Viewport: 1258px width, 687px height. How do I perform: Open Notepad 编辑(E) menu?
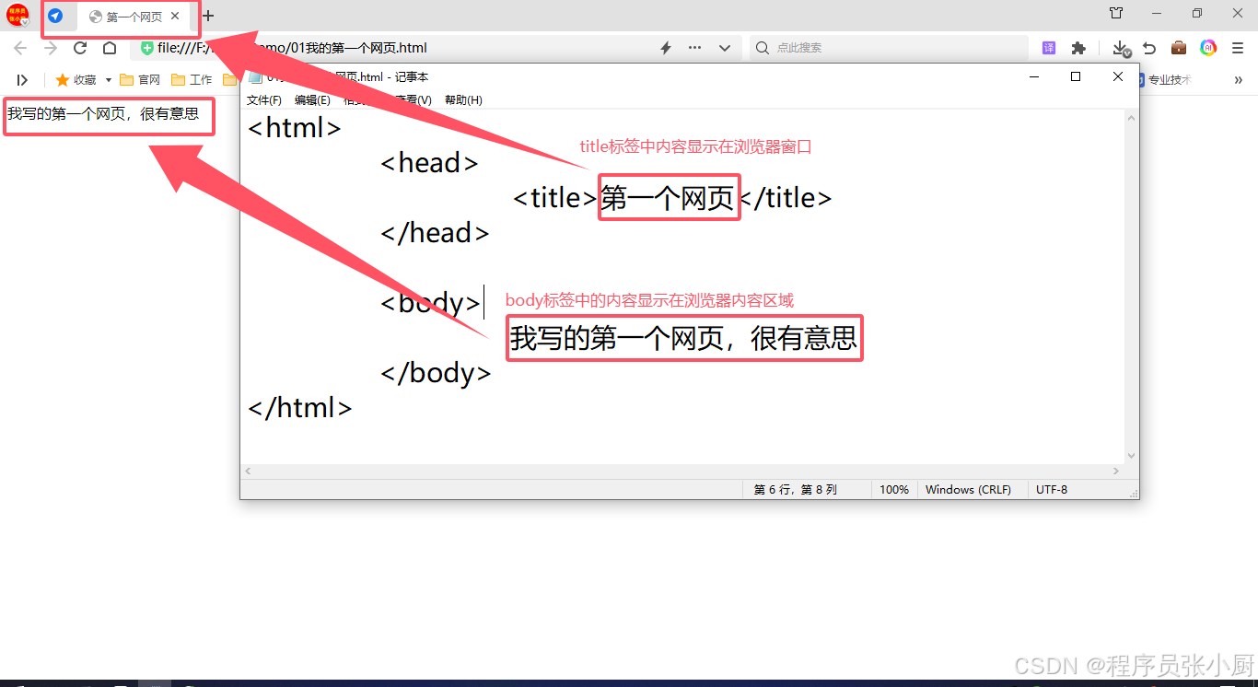pyautogui.click(x=312, y=100)
